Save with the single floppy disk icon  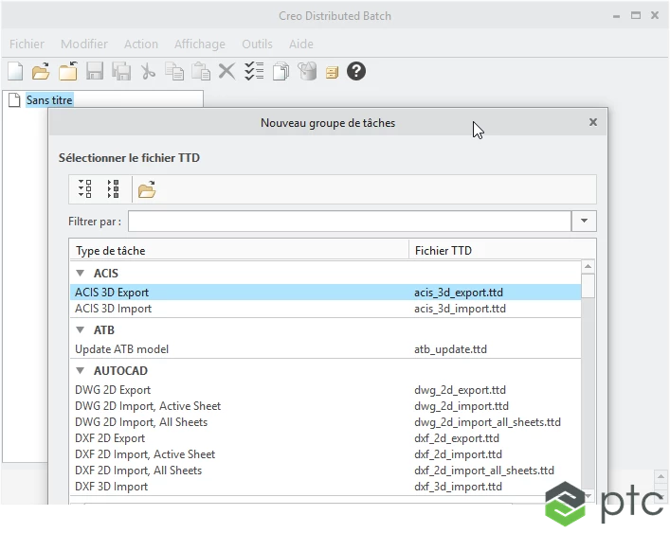pyautogui.click(x=95, y=71)
